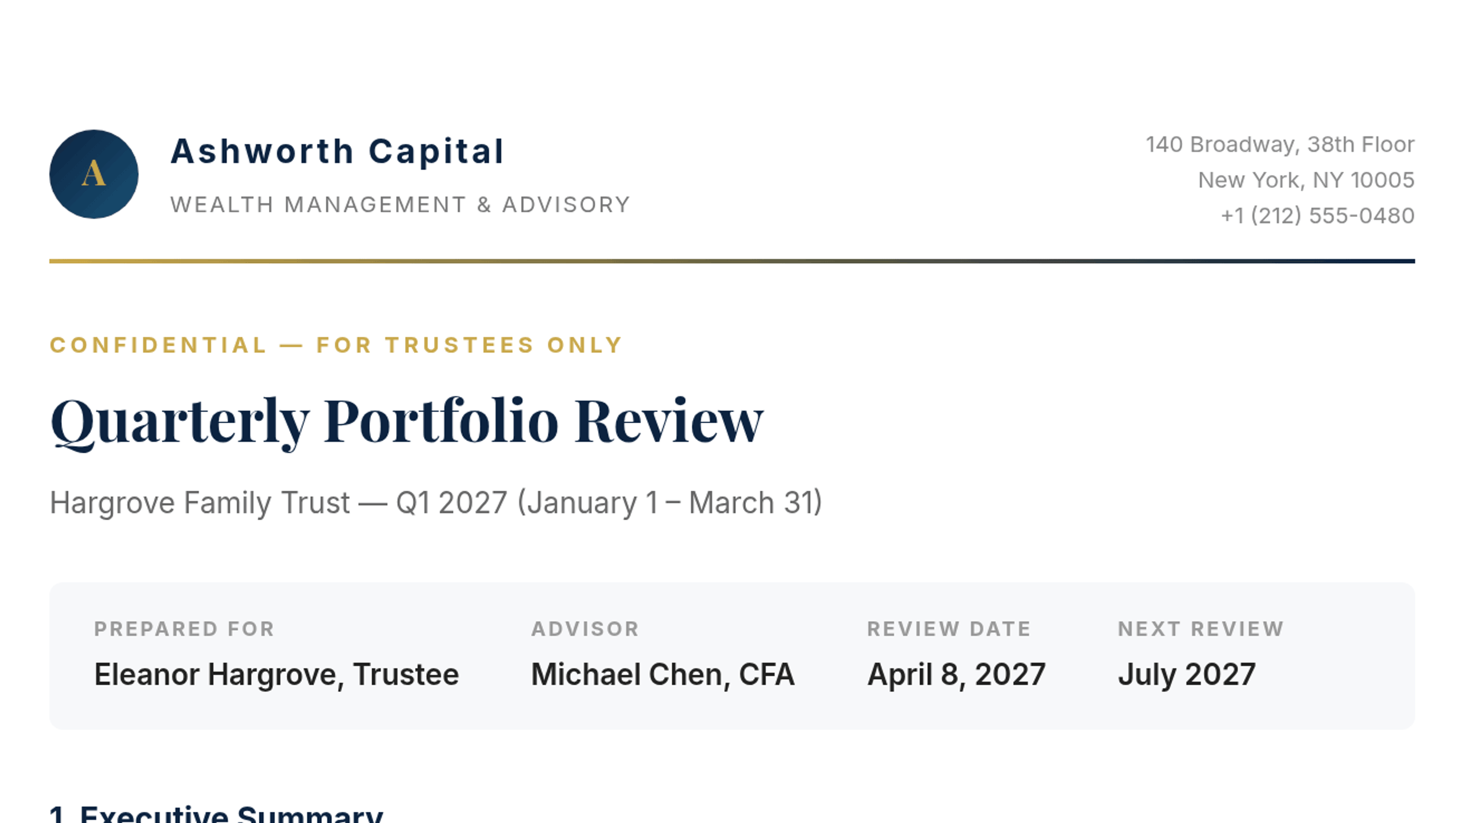Click the Prepared For label

[184, 629]
